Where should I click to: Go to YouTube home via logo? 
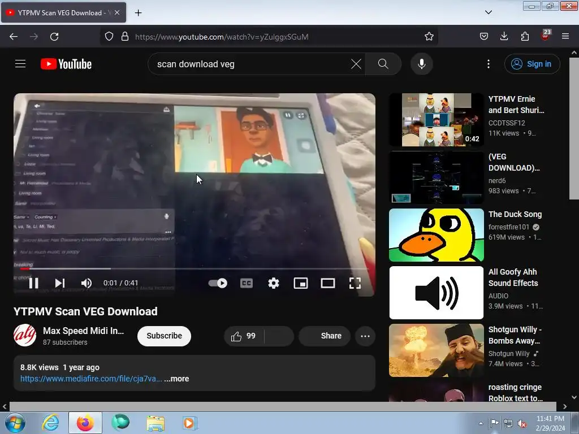coord(66,64)
